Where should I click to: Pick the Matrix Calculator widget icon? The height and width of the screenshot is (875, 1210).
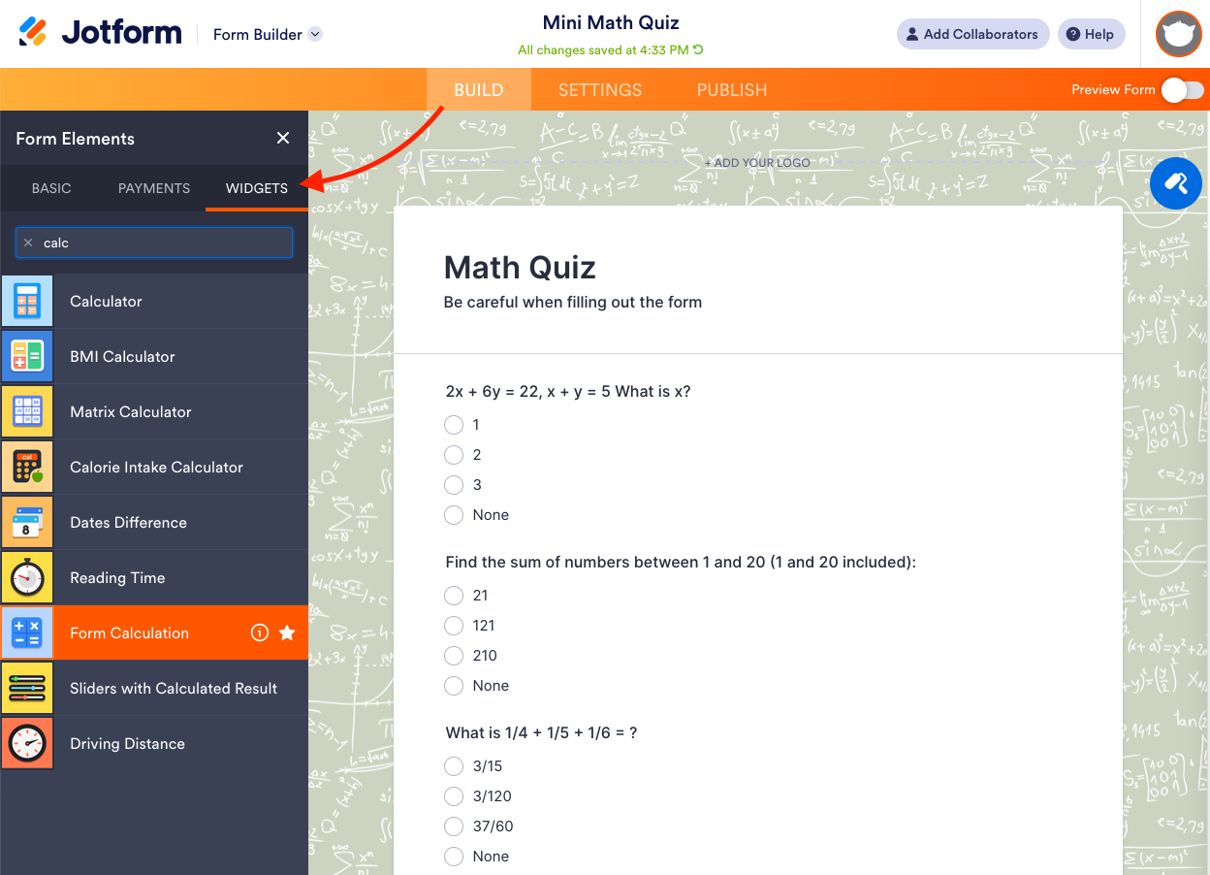(x=27, y=412)
